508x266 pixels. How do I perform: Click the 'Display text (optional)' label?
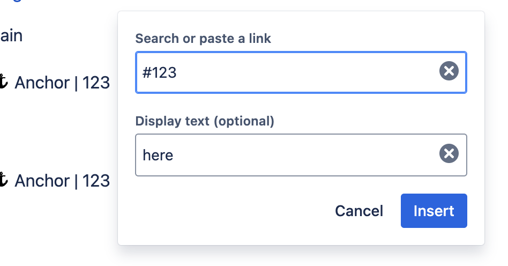[x=205, y=121]
